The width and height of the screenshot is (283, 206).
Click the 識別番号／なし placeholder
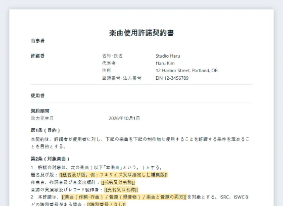106,204
